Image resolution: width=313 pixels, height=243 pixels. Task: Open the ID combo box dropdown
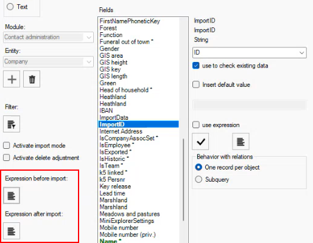[250, 53]
